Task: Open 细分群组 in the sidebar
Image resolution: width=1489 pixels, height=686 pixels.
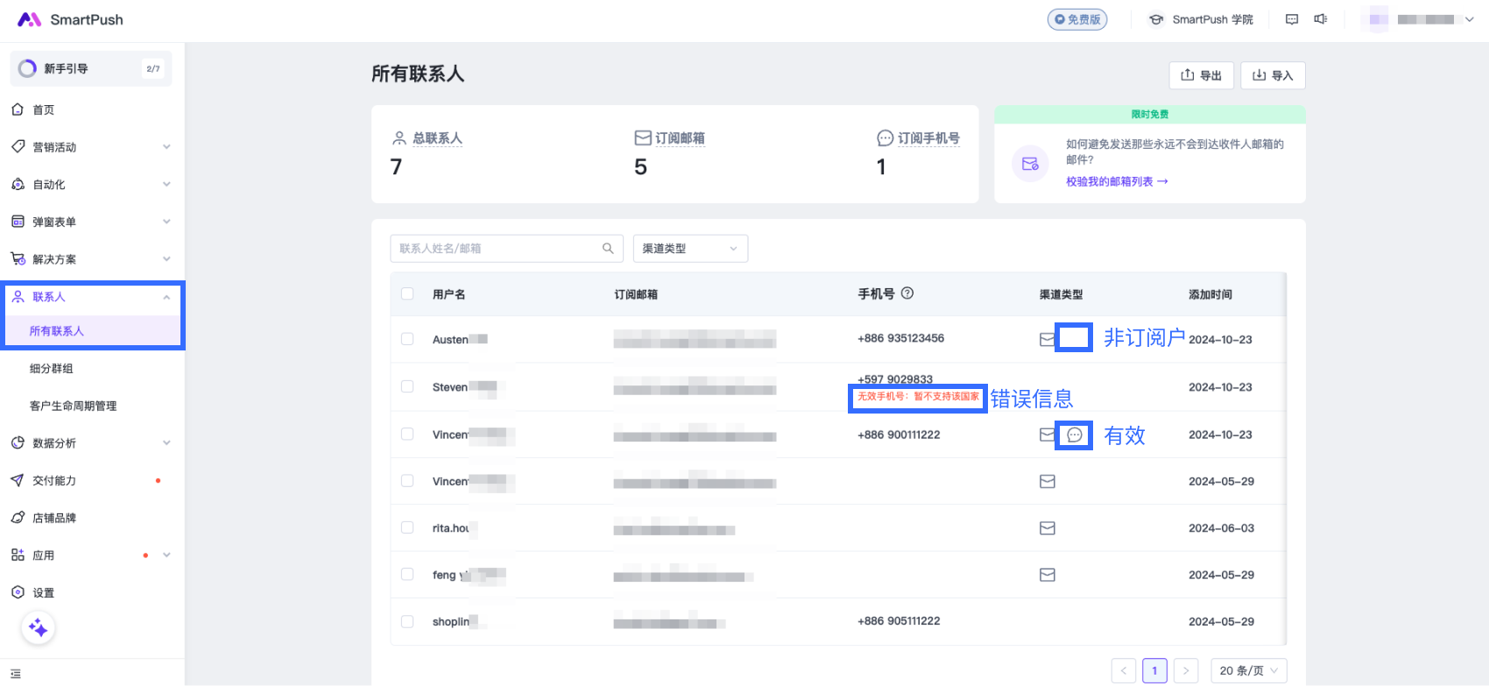Action: [52, 369]
